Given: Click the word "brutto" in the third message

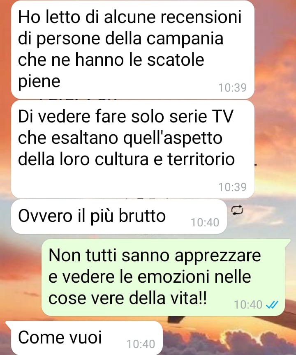Looking at the screenshot, I should coord(142,216).
